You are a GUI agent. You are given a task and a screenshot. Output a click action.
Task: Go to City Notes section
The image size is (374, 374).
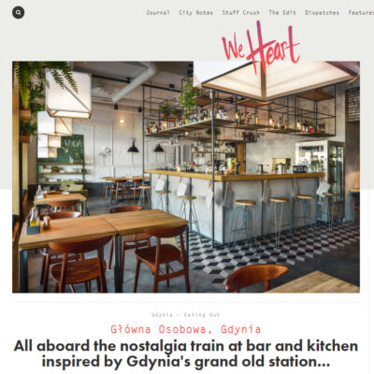coord(196,13)
